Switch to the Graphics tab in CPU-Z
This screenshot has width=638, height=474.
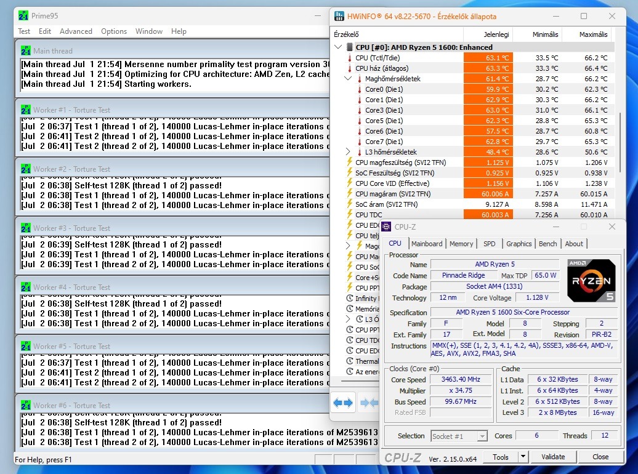tap(519, 244)
